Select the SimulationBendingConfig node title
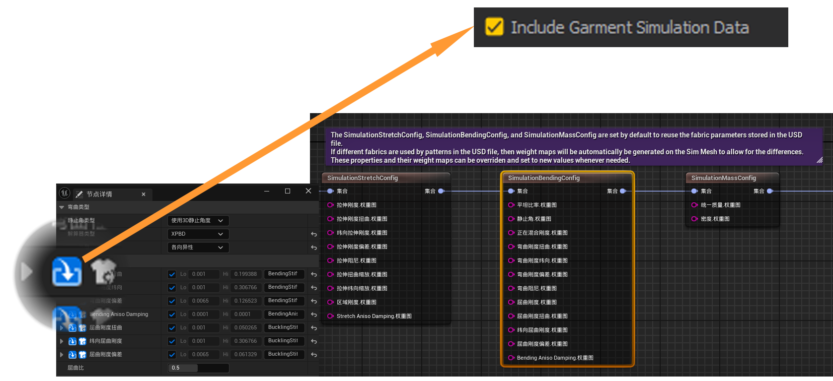Viewport: 833px width, 381px height. click(544, 178)
